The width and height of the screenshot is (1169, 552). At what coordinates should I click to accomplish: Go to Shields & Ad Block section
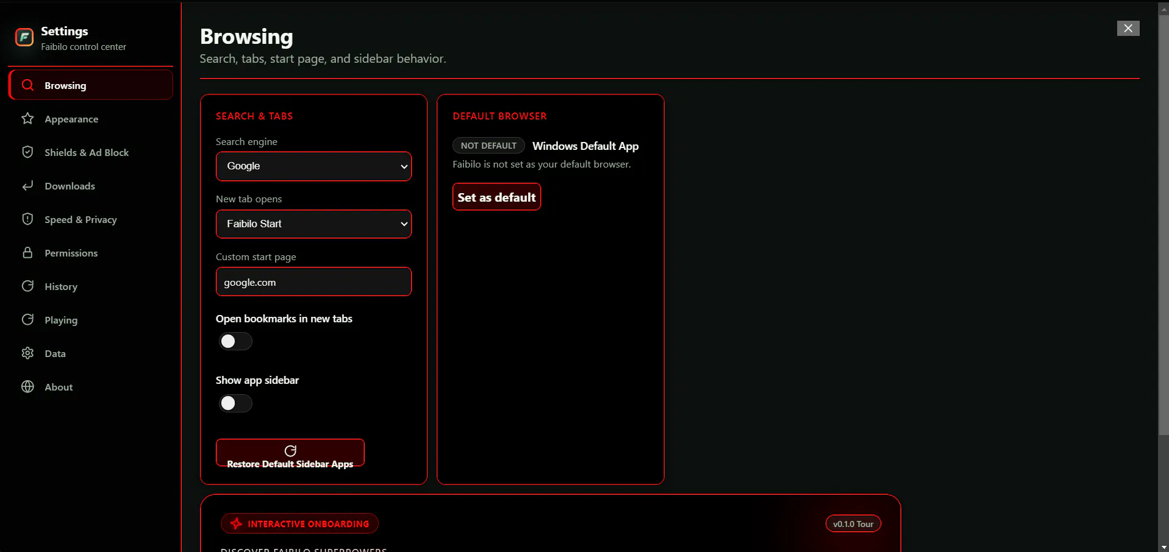(91, 152)
